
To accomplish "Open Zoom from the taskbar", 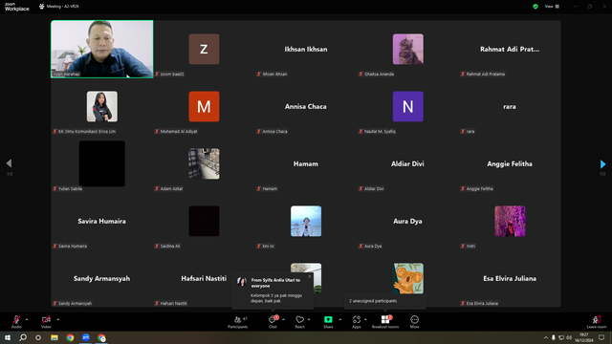I will coord(86,337).
